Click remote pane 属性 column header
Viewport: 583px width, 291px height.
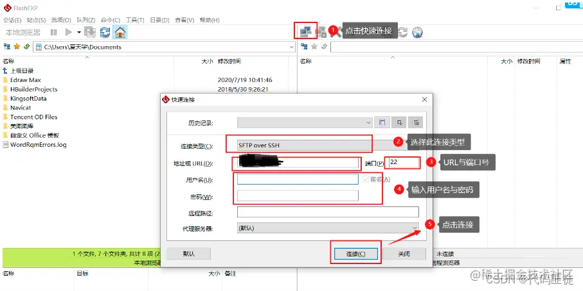click(565, 61)
